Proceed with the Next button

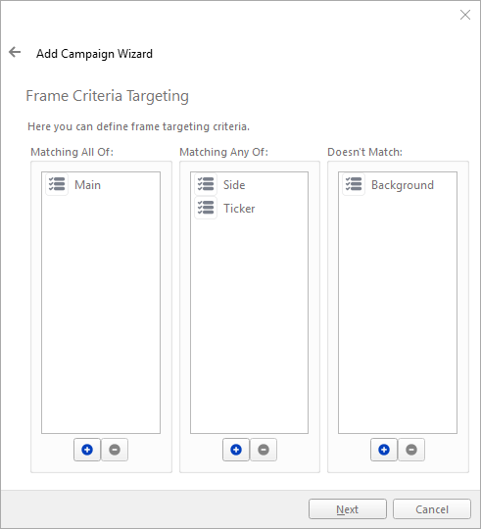[348, 509]
